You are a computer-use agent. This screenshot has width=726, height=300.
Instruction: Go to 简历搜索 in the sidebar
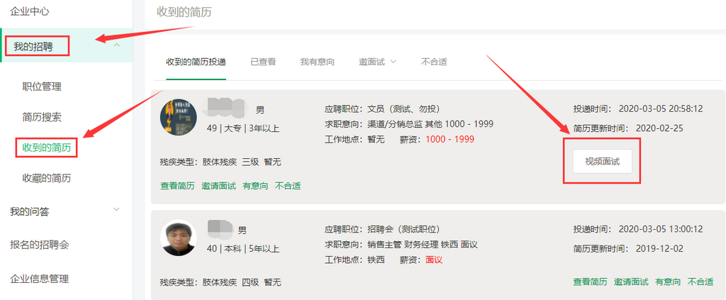(x=42, y=117)
